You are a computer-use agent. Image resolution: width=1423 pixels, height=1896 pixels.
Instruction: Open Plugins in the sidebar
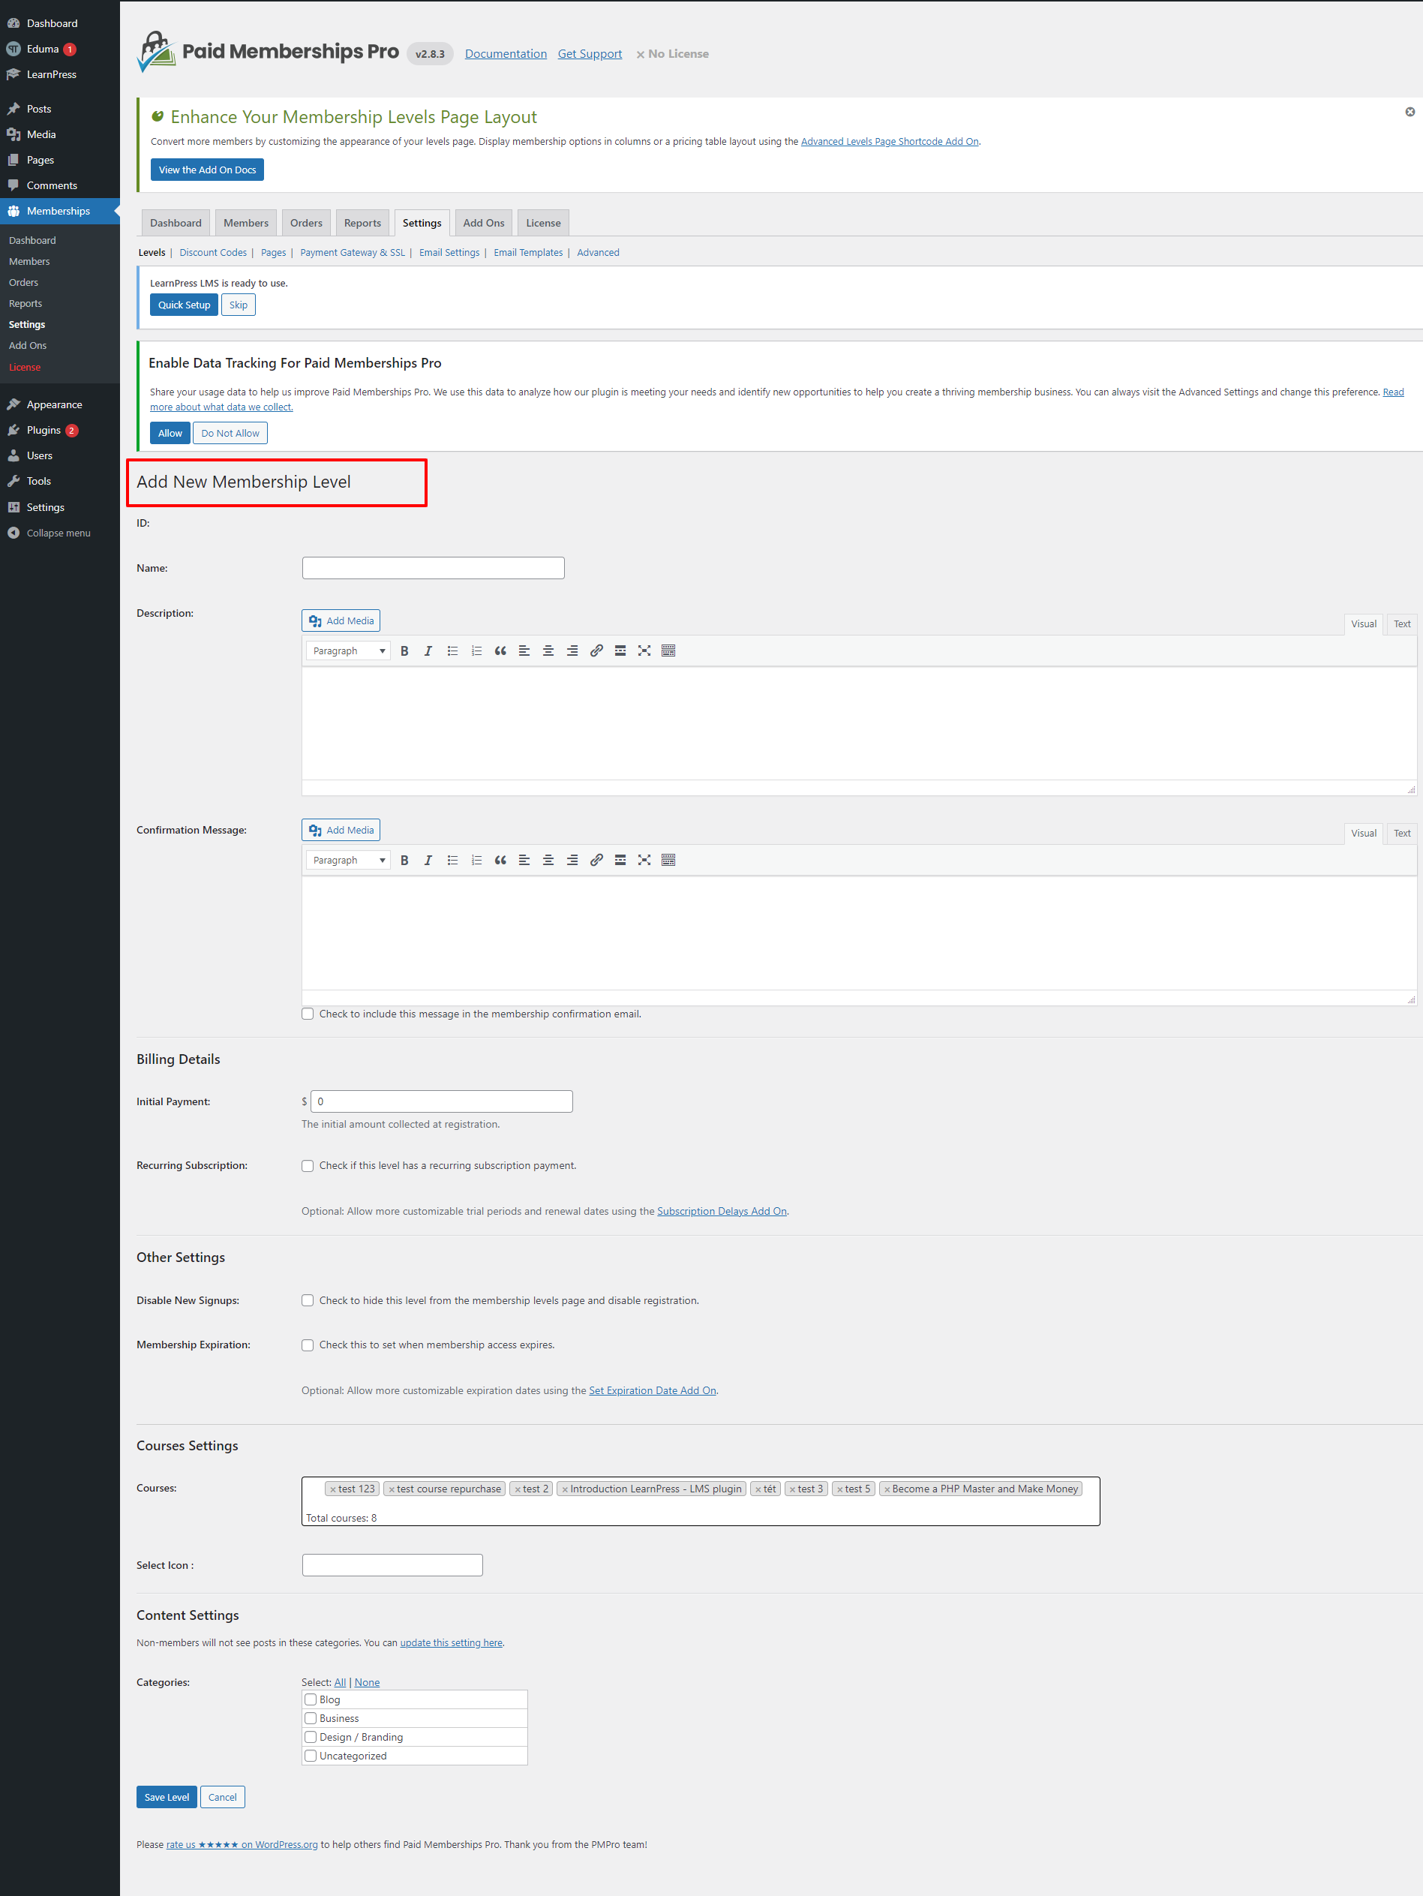(43, 430)
